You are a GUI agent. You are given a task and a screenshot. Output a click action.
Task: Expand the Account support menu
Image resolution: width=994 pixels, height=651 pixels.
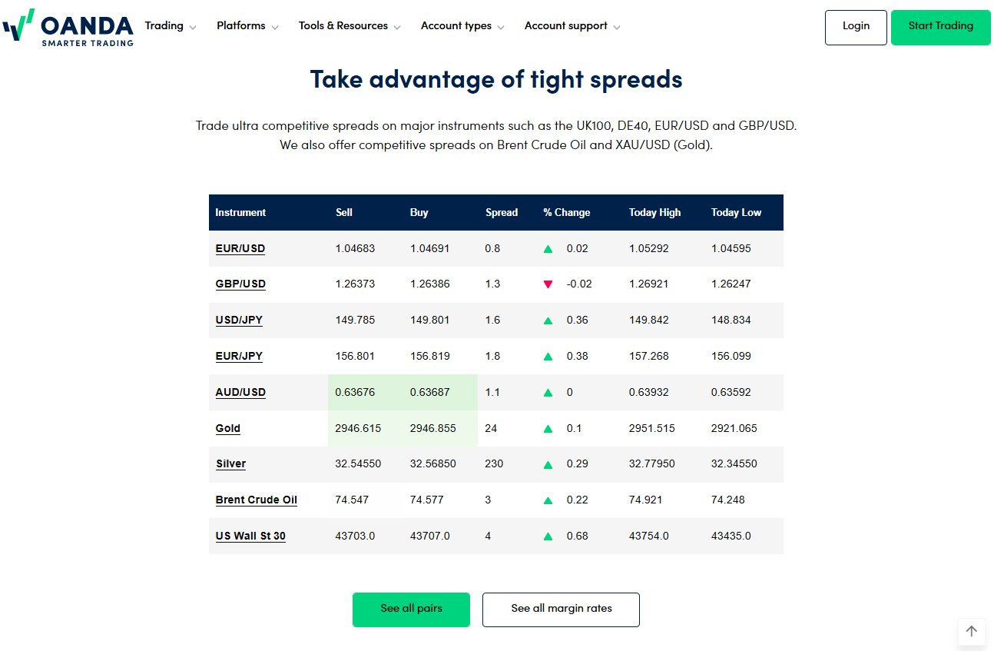pos(572,26)
